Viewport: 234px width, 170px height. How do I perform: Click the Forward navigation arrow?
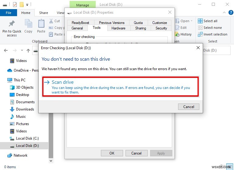(15, 50)
